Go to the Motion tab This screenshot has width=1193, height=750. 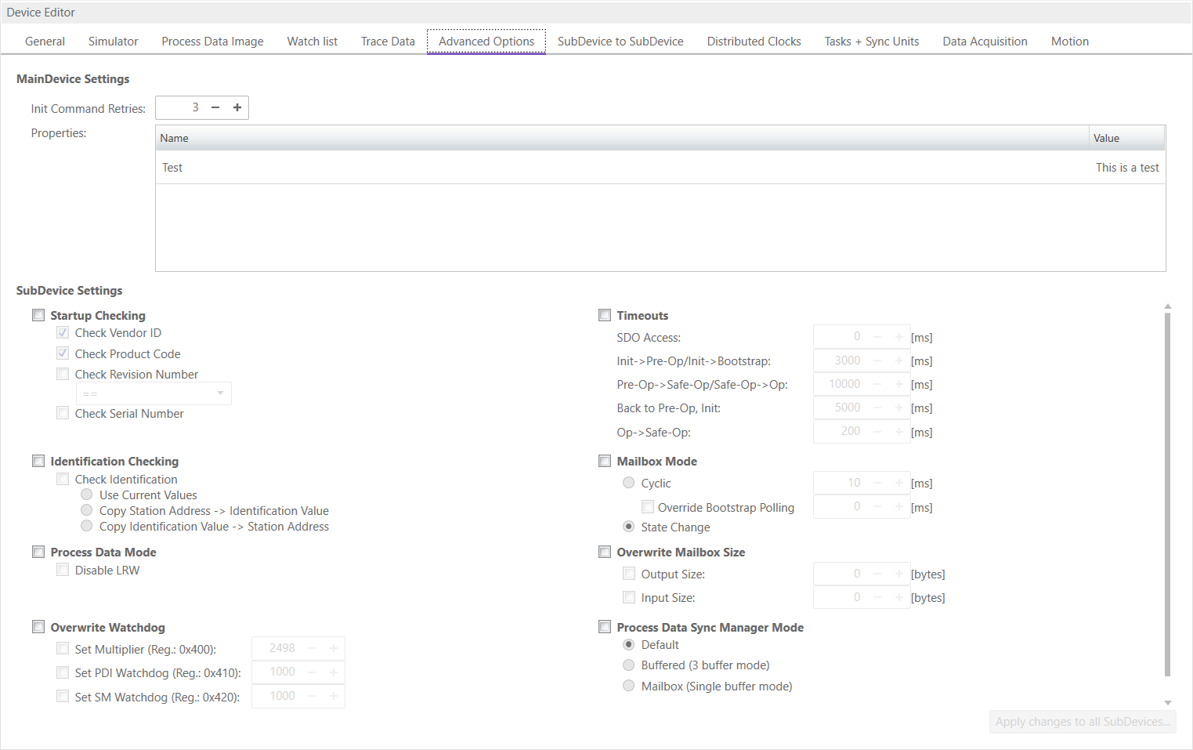[x=1069, y=42]
